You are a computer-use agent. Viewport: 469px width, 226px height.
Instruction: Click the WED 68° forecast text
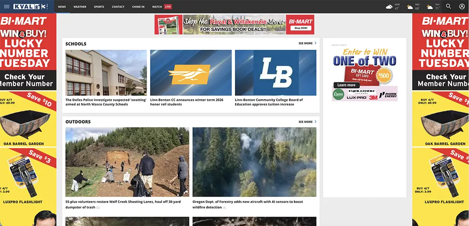(417, 7)
